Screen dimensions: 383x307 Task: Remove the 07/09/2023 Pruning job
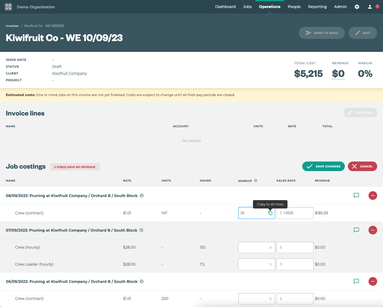pos(373,230)
